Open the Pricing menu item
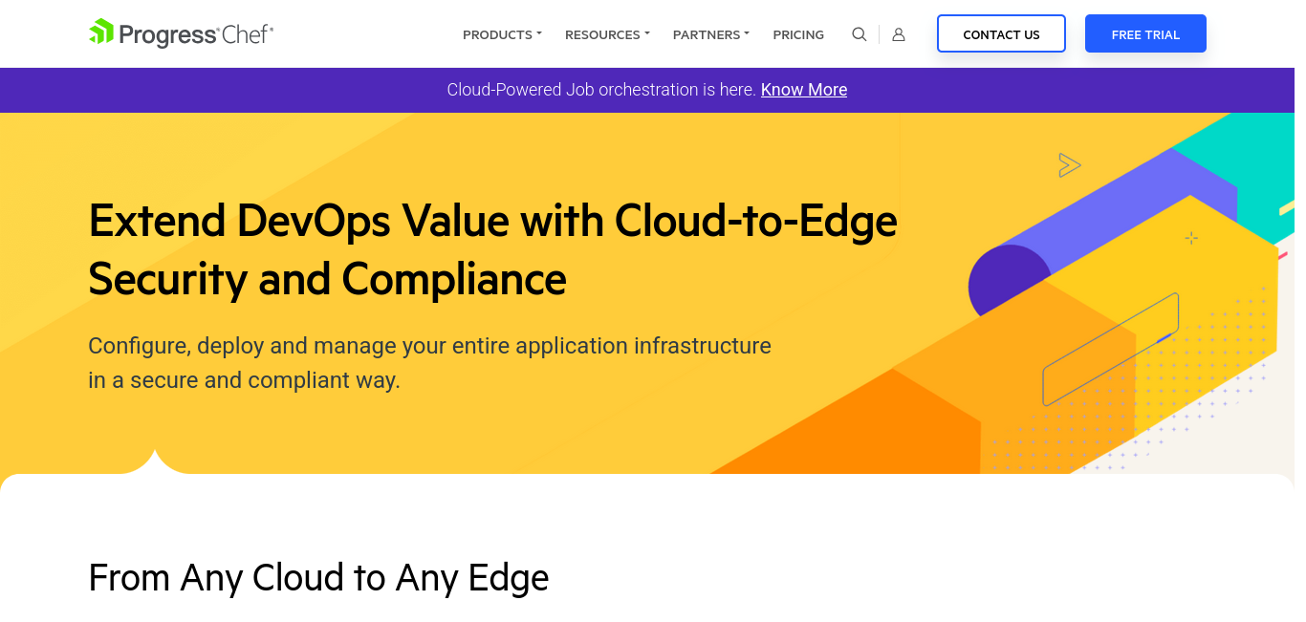 [798, 34]
